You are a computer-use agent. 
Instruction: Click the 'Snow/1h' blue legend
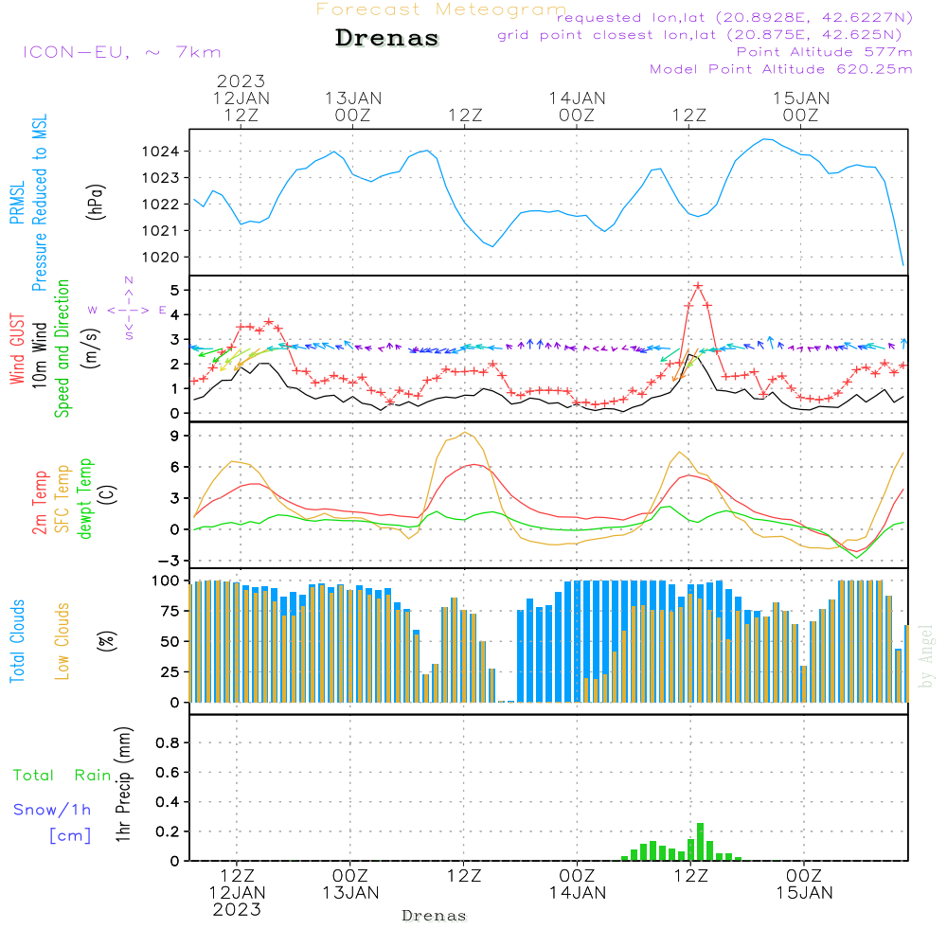pos(52,810)
